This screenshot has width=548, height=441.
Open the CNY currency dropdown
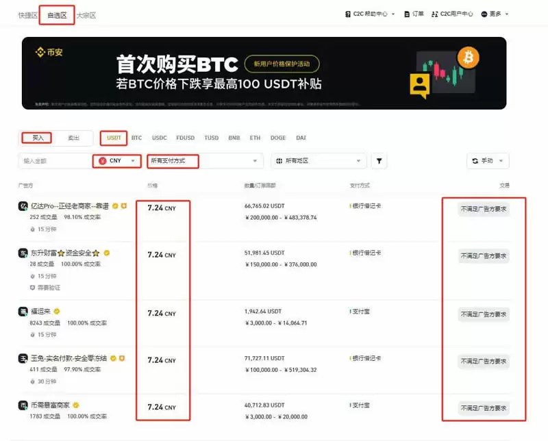(x=117, y=161)
